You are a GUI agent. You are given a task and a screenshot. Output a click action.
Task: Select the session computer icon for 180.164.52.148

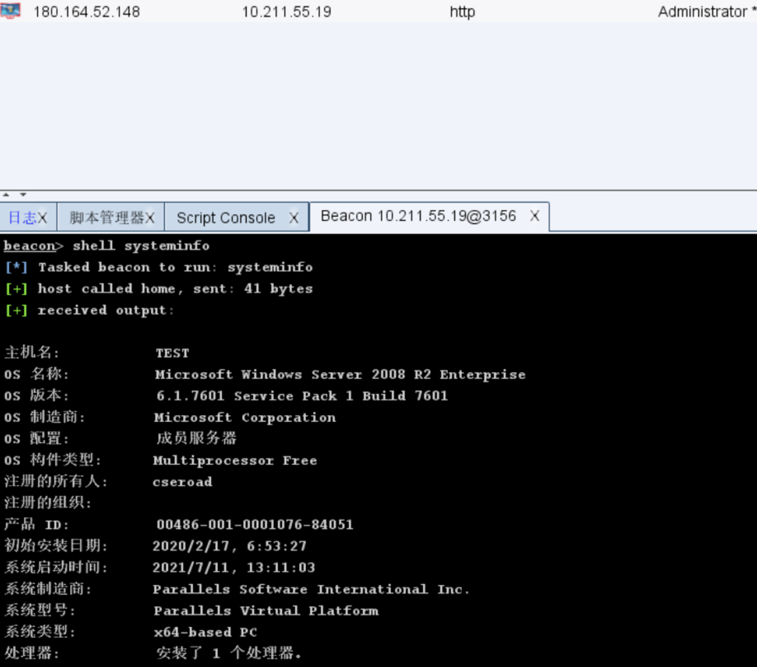click(x=10, y=10)
